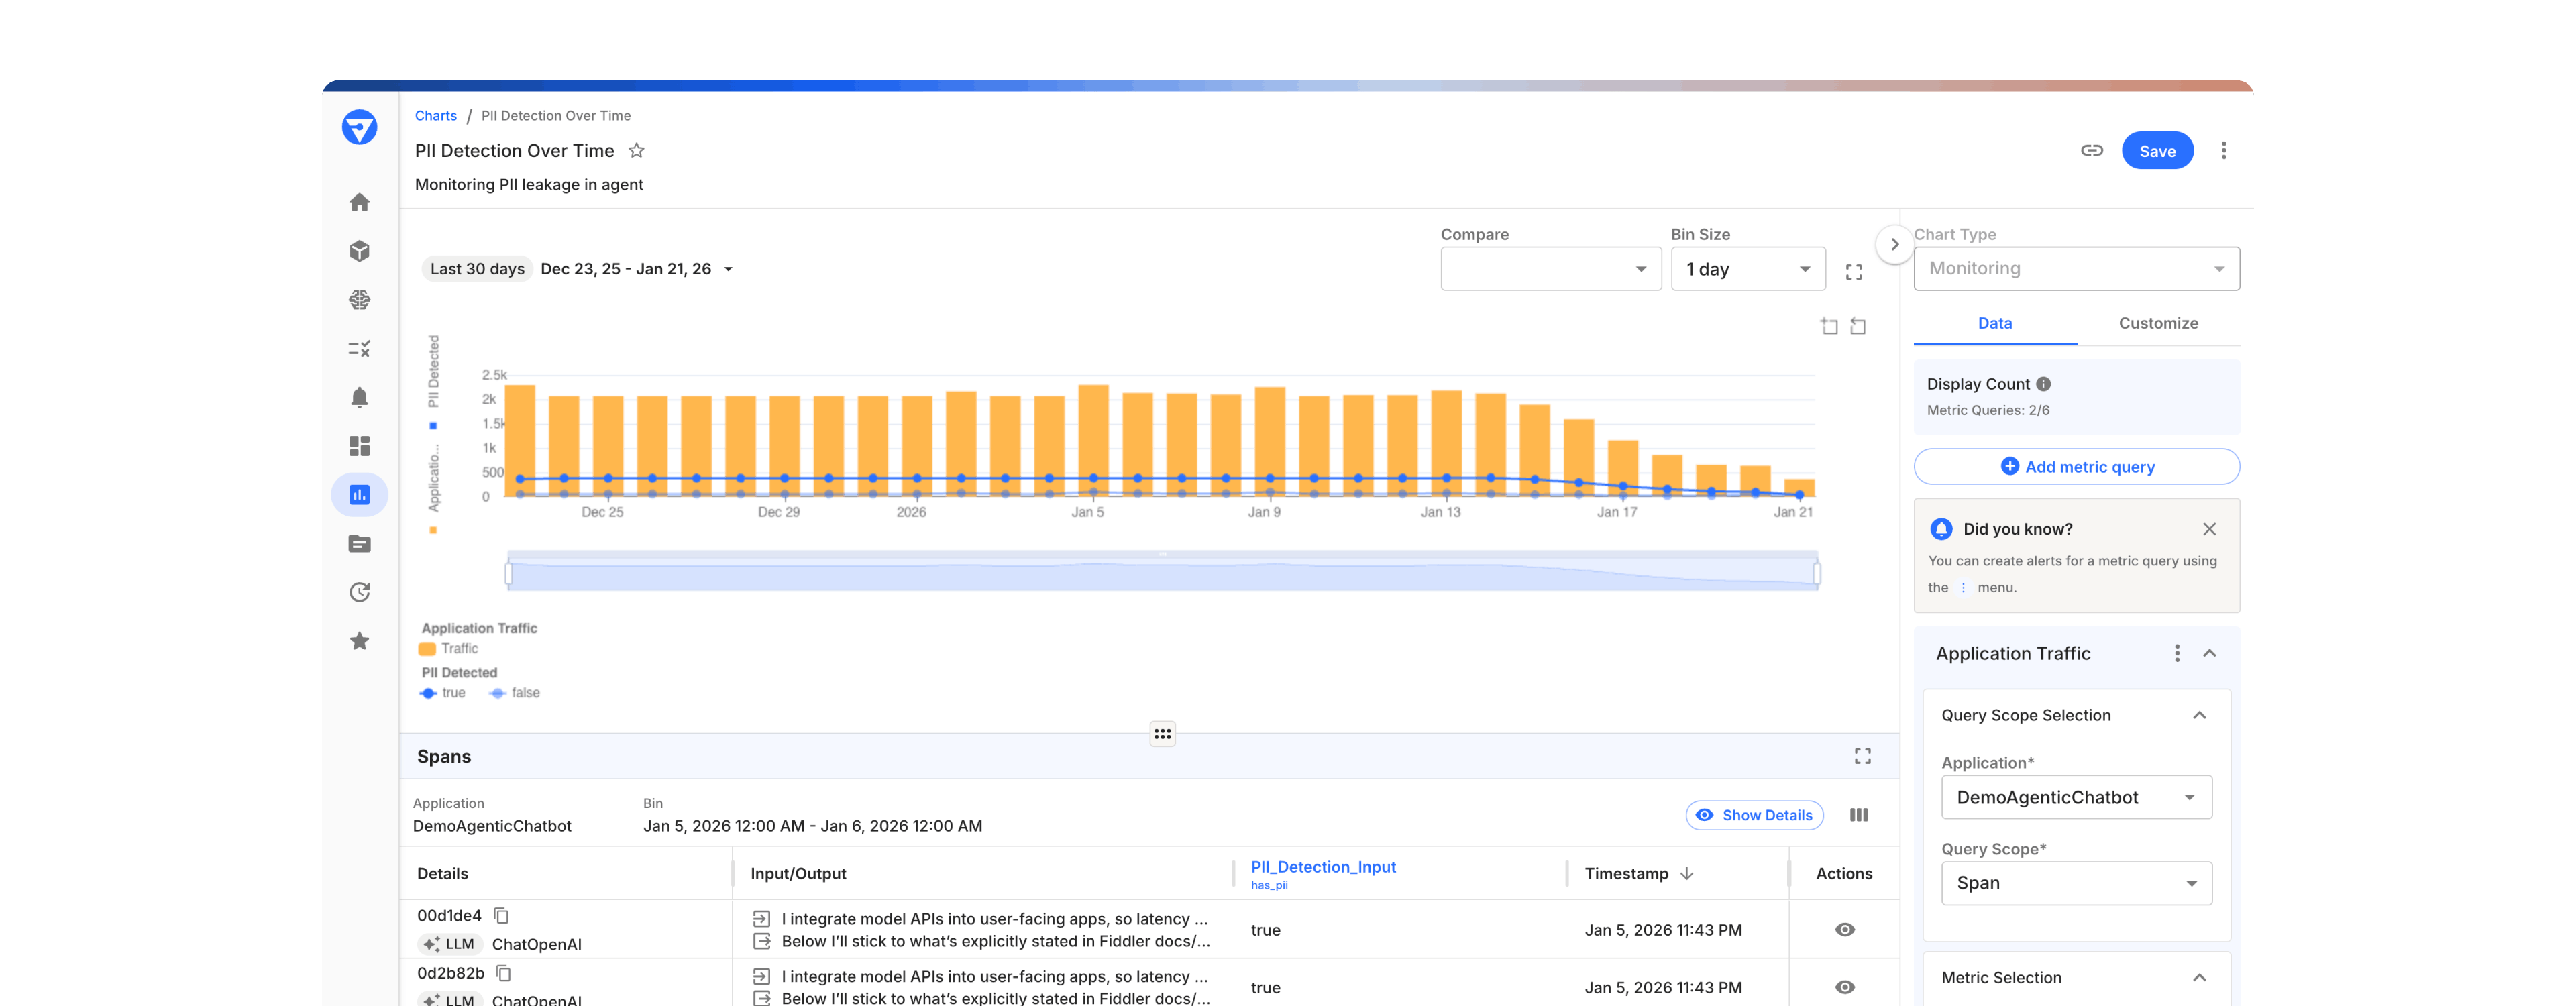Screen dimensions: 2576x1006
Task: Copy the span ID 00d1de4
Action: tap(501, 915)
